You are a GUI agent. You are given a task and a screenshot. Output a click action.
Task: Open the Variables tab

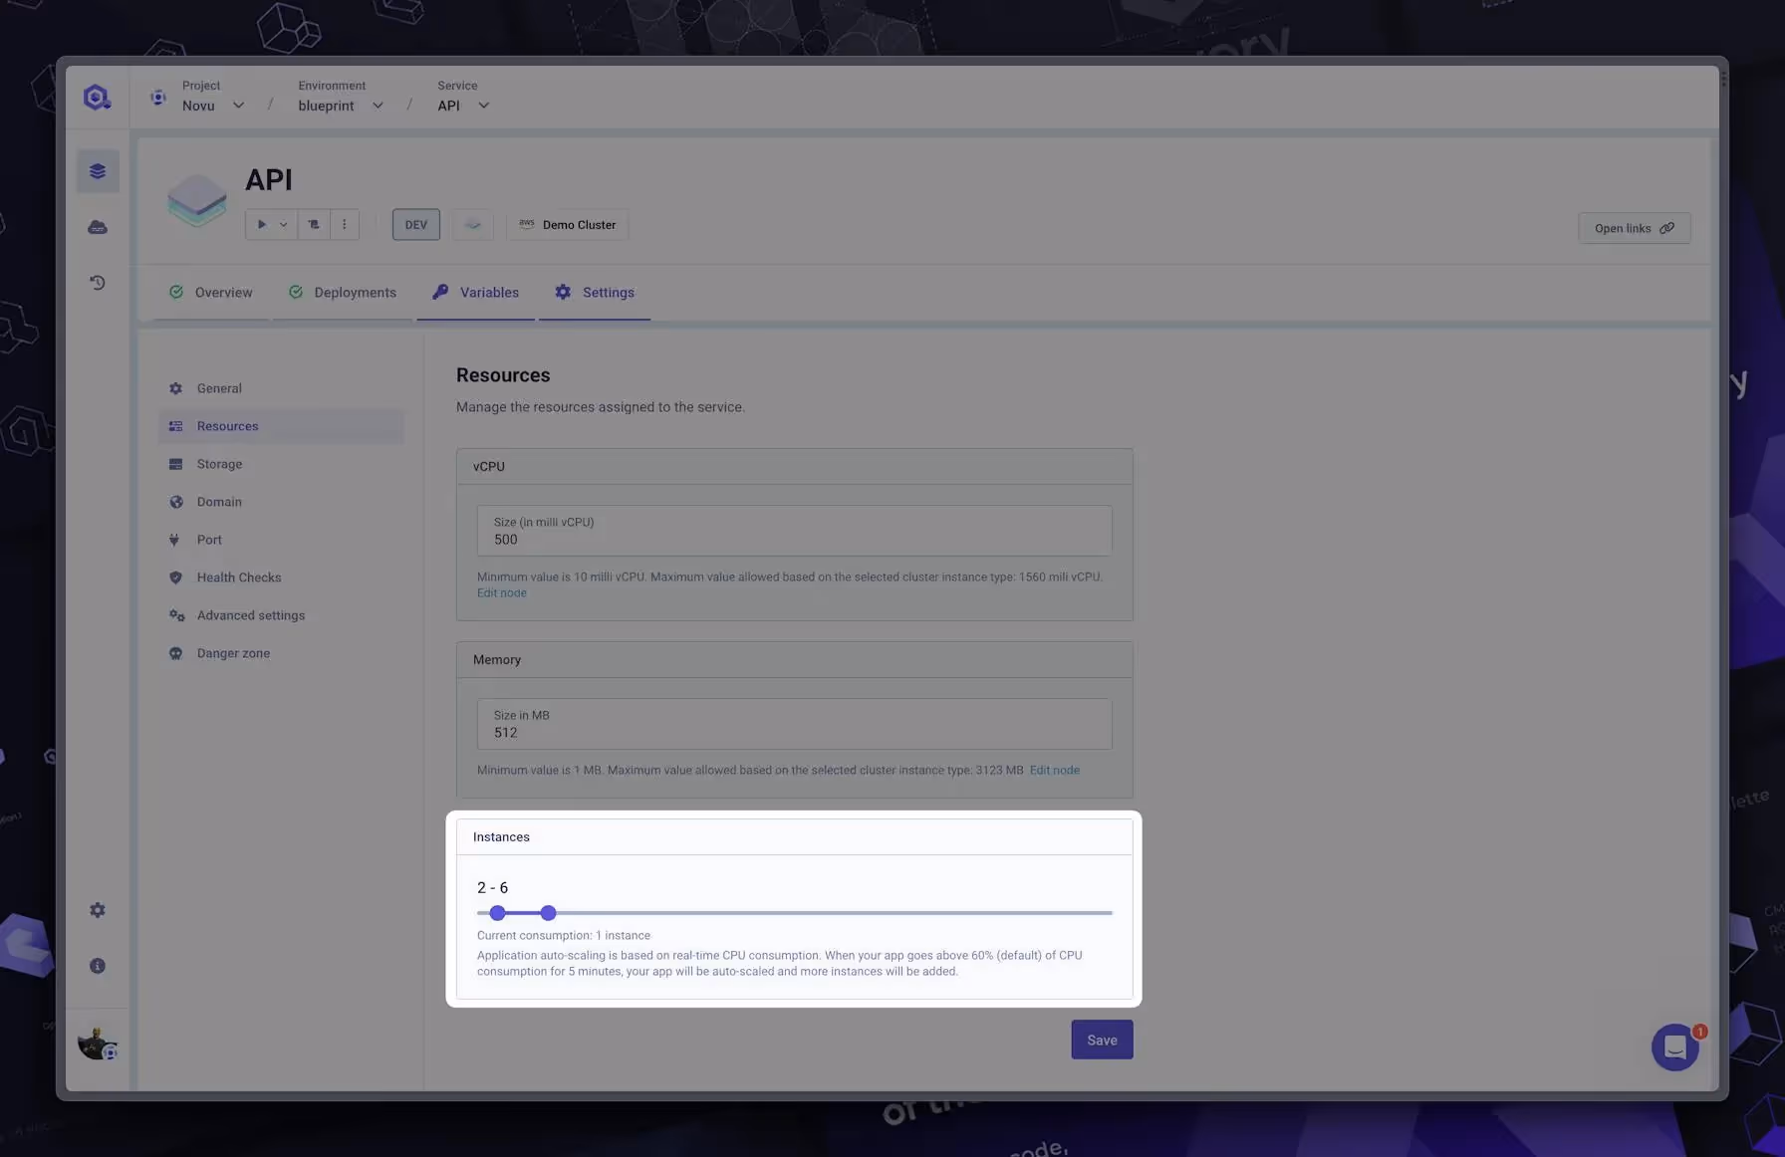tap(488, 292)
